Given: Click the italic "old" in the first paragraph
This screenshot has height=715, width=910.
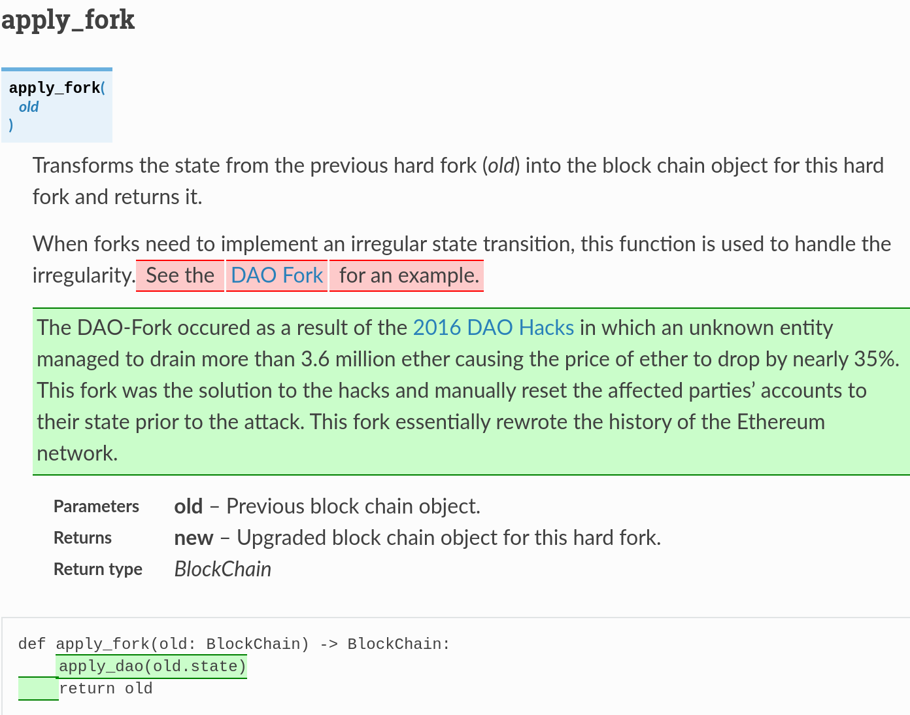Looking at the screenshot, I should [x=501, y=166].
